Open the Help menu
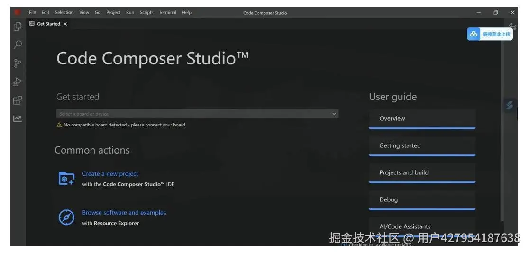This screenshot has height=253, width=529. coord(187,12)
